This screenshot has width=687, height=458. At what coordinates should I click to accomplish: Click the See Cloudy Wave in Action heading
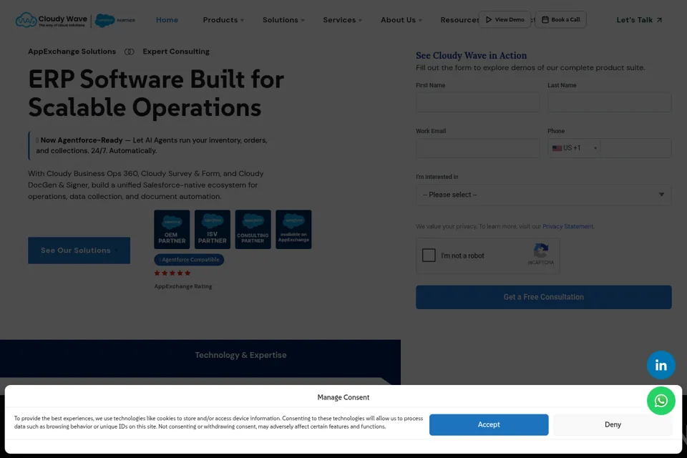click(x=471, y=56)
